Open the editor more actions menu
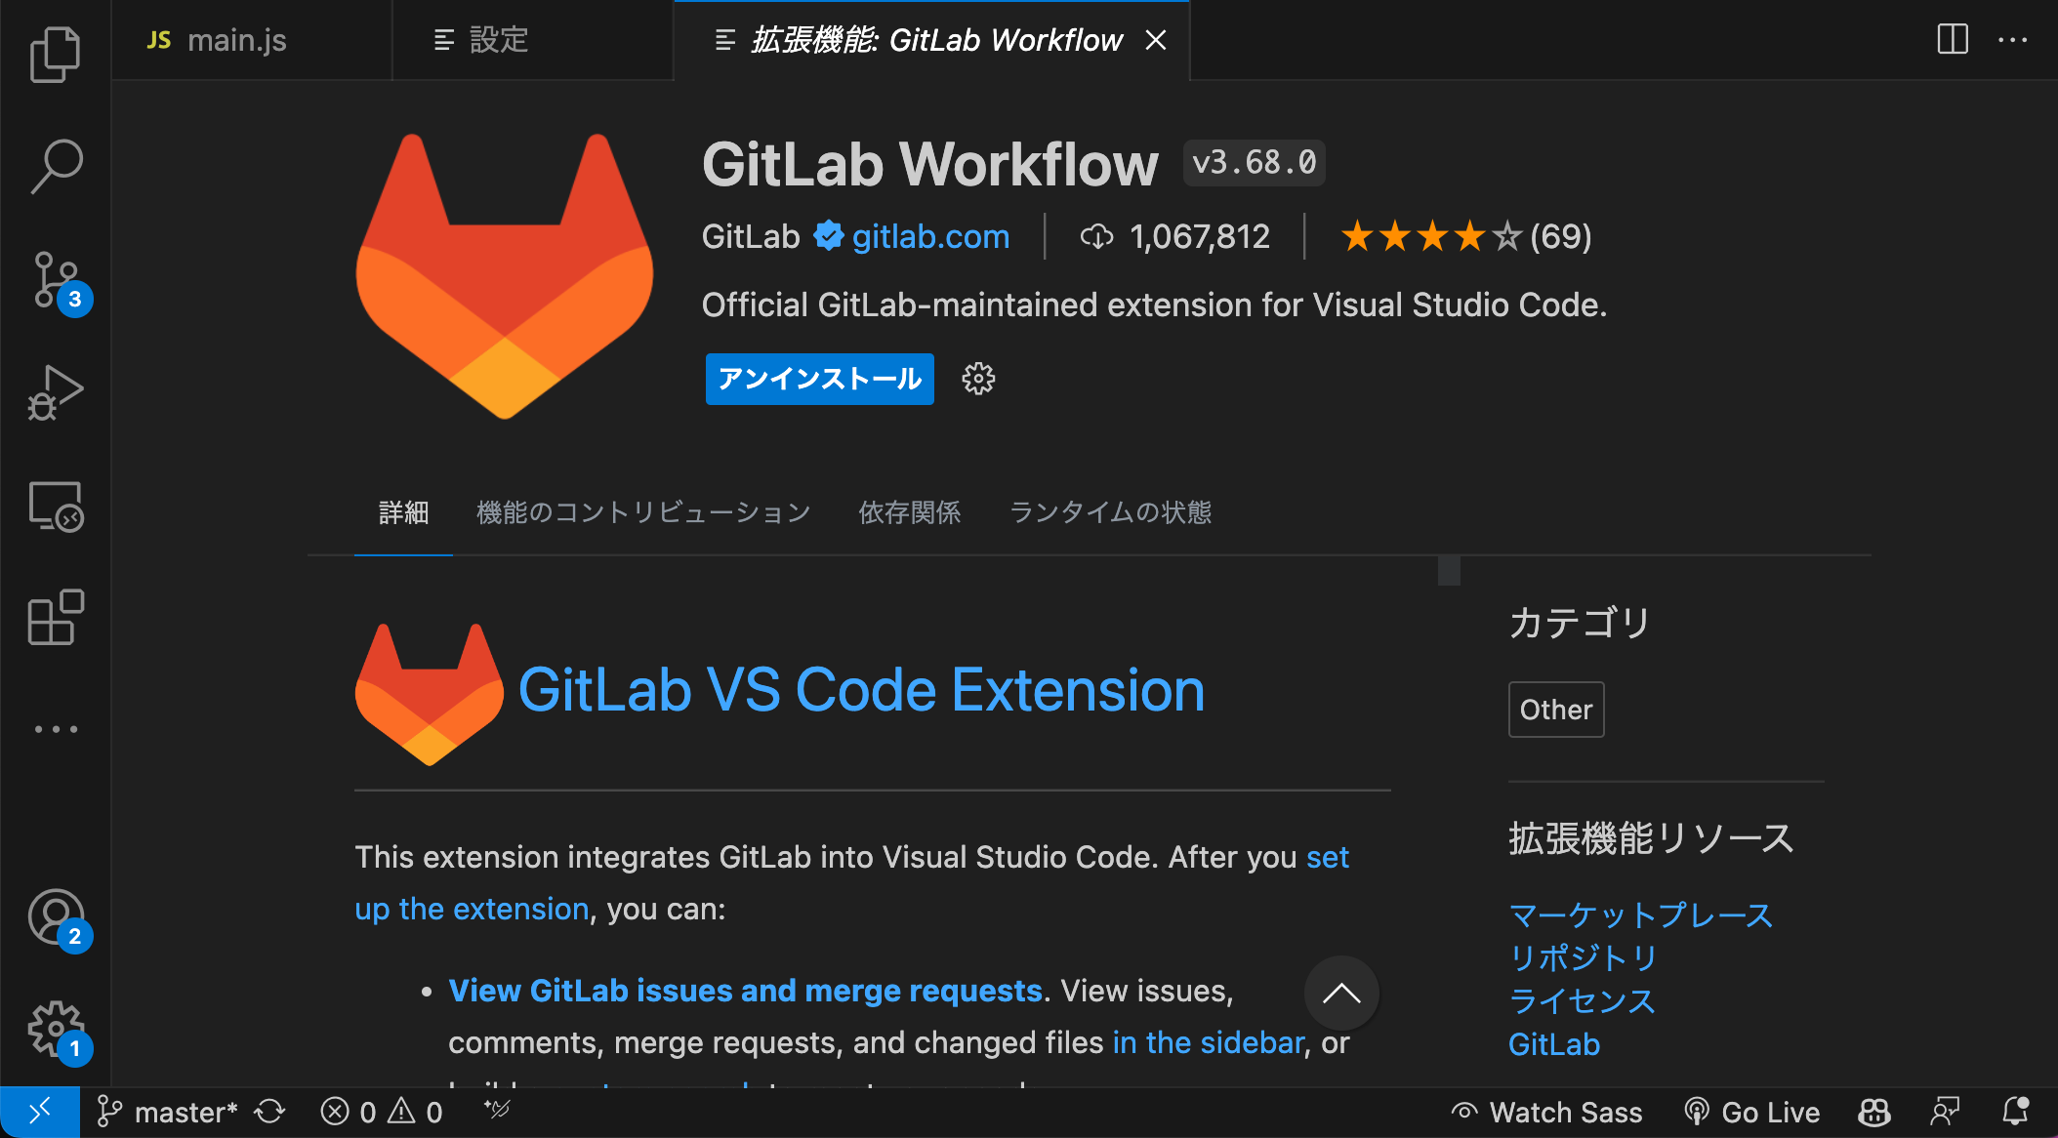 2012,40
